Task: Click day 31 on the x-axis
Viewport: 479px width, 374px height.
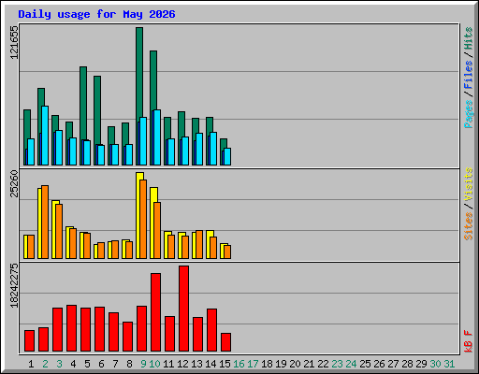Action: 449,364
